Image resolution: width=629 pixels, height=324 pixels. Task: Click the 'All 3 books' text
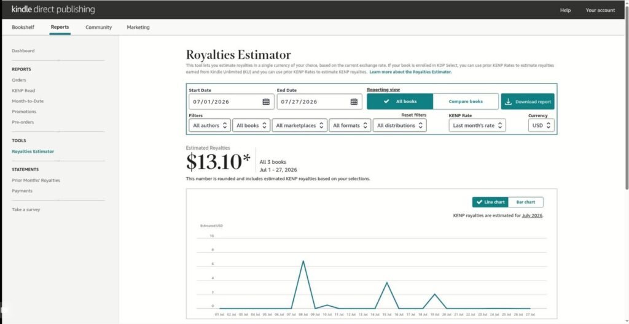tap(273, 162)
